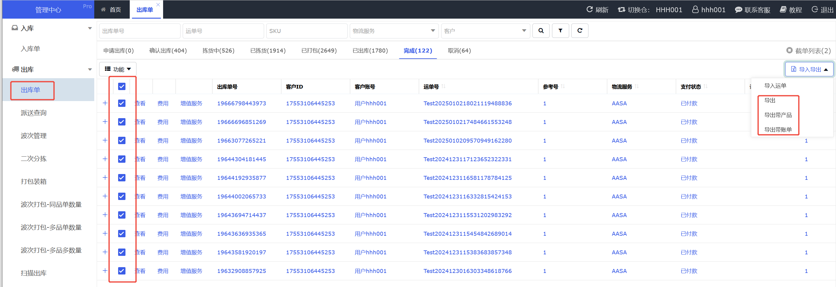The image size is (836, 287).
Task: Collapse the 出库 sidebar section
Action: coord(90,70)
